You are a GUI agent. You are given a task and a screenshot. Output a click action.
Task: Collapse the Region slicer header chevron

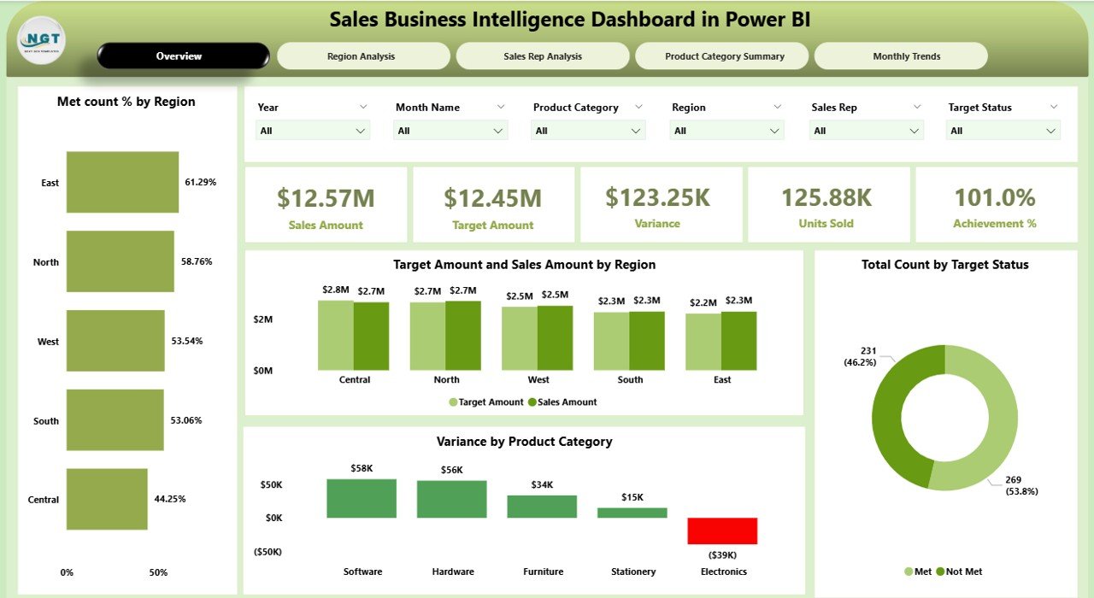click(777, 107)
